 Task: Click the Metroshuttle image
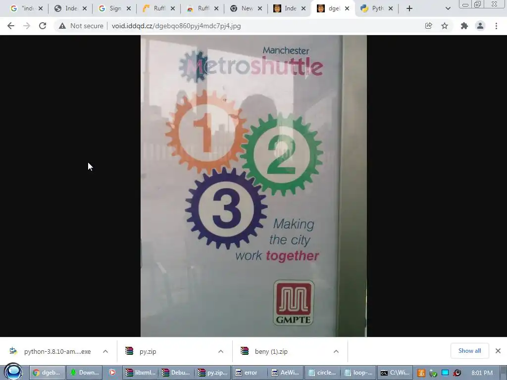pos(253,186)
